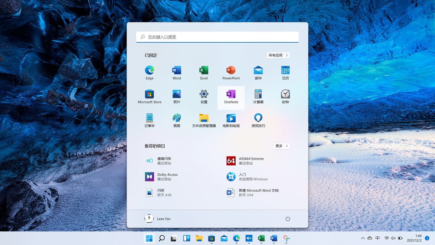
Task: Open clock showing 1:44 2021/12/2
Action: [x=414, y=238]
